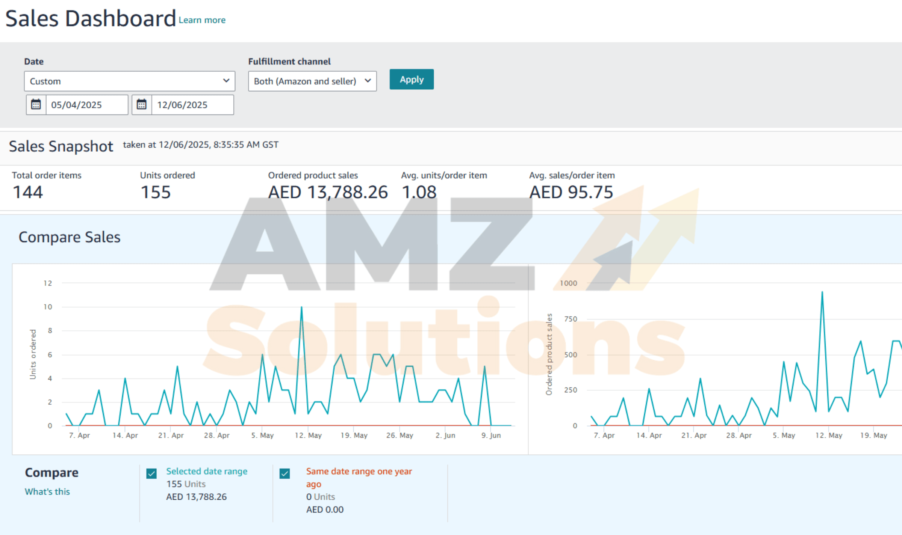902x535 pixels.
Task: Click the Compare Sales heading
Action: [x=70, y=237]
